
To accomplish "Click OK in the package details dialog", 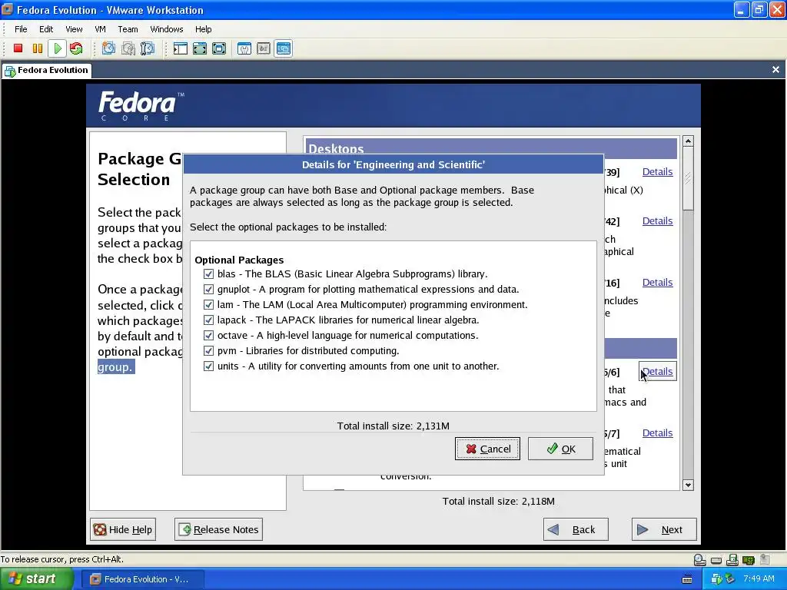I will tap(560, 449).
